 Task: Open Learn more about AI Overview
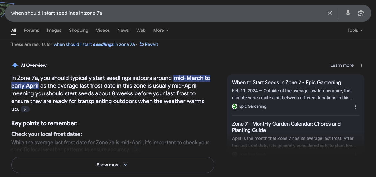342,66
